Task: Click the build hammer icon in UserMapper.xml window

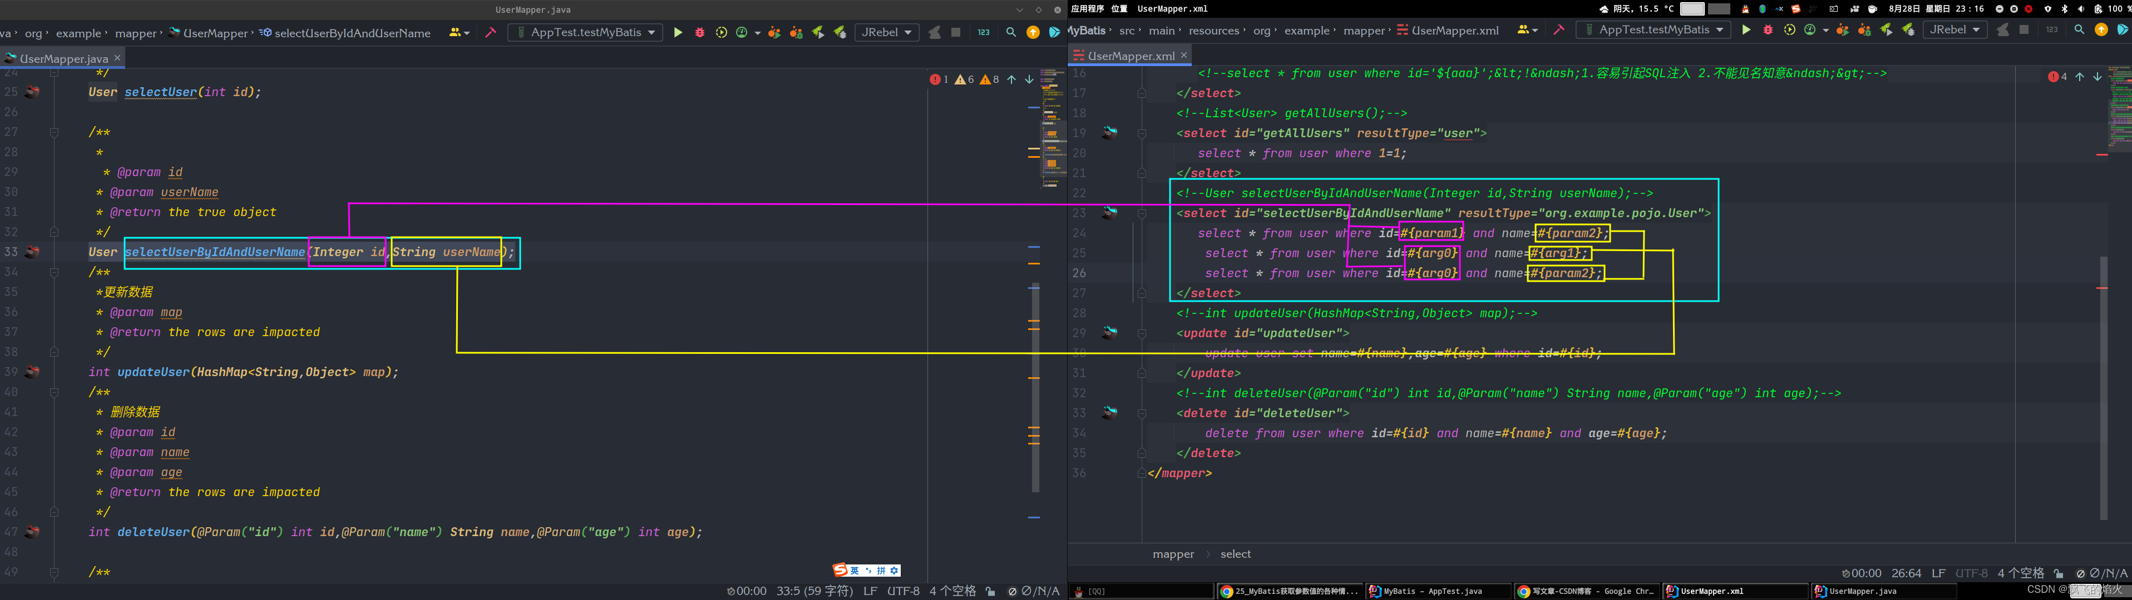Action: pyautogui.click(x=1559, y=30)
